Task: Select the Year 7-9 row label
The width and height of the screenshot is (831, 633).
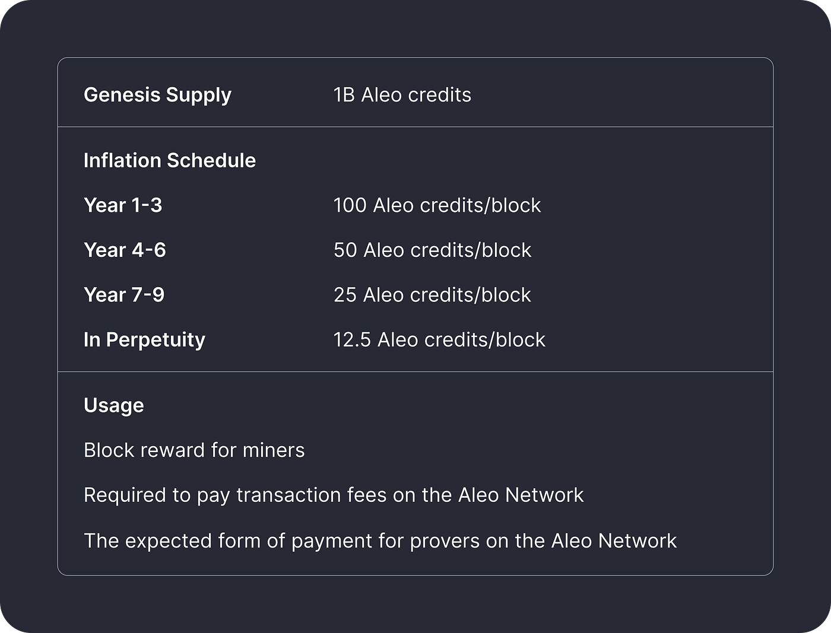Action: click(124, 295)
